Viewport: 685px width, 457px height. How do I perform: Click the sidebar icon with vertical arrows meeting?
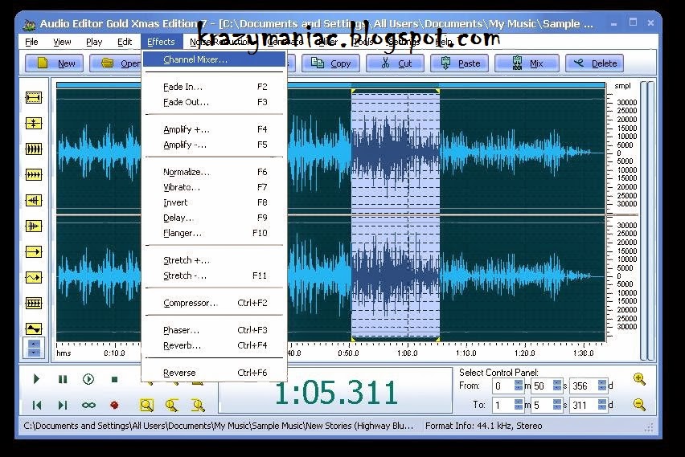(x=34, y=123)
